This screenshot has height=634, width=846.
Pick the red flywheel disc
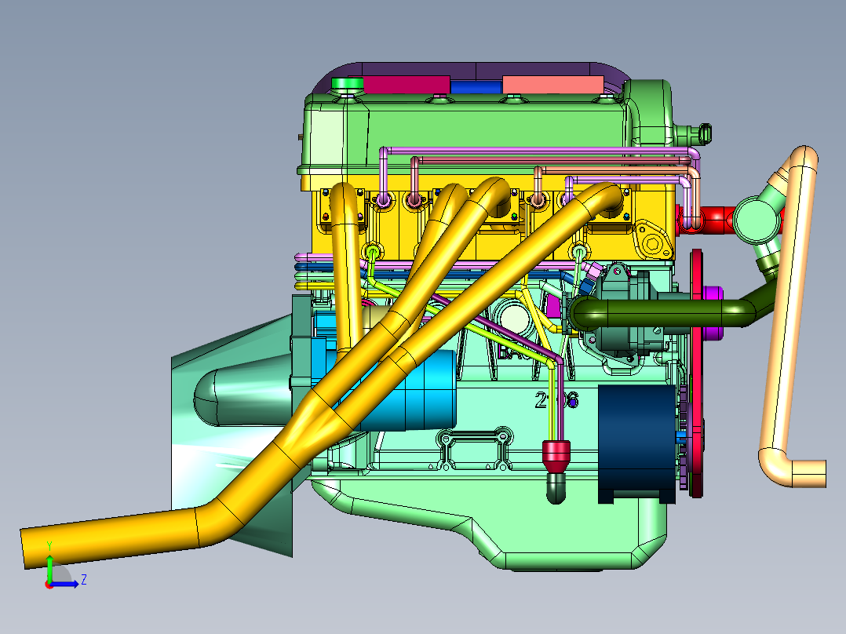tap(697, 372)
